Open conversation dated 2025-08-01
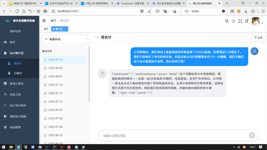The width and height of the screenshot is (267, 150). [x=64, y=76]
